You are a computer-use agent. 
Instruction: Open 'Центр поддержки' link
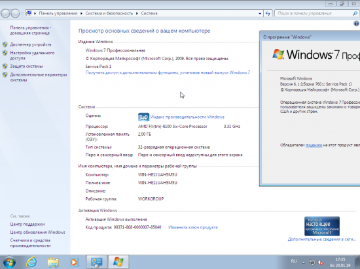[27, 225]
